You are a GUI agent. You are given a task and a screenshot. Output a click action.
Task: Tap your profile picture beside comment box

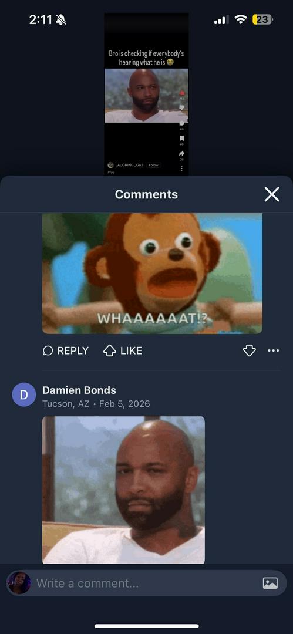click(x=19, y=583)
